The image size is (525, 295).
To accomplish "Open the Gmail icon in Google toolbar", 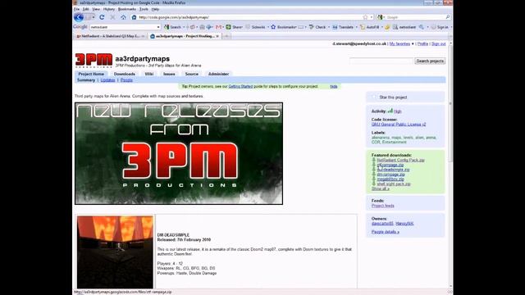I will [219, 27].
